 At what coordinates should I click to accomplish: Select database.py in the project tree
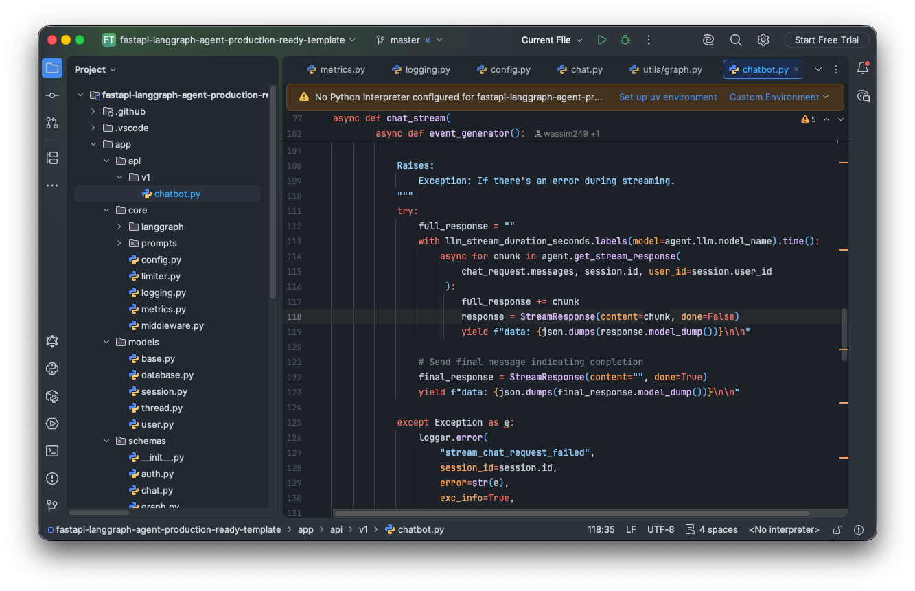pos(161,375)
